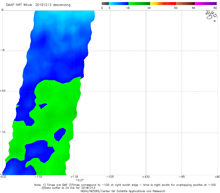Click the green segment of the color bar
This screenshot has width=220, height=193.
point(139,4)
